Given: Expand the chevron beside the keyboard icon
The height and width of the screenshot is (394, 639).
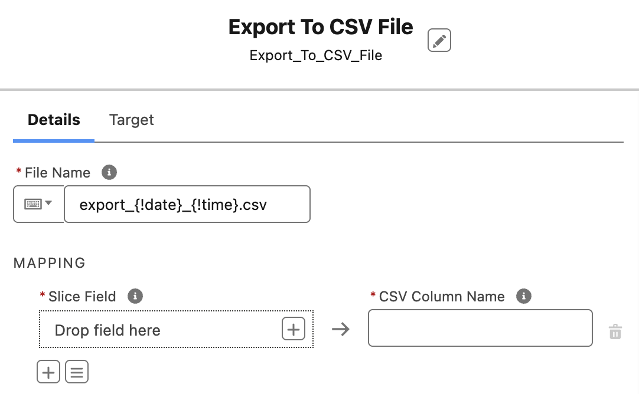Looking at the screenshot, I should pyautogui.click(x=50, y=203).
